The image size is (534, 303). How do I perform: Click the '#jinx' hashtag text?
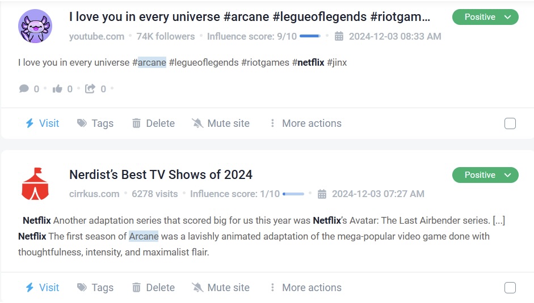pos(337,62)
